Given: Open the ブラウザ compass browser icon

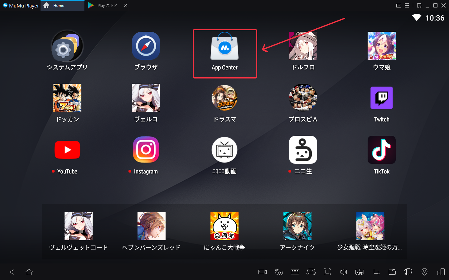Looking at the screenshot, I should pos(146,46).
